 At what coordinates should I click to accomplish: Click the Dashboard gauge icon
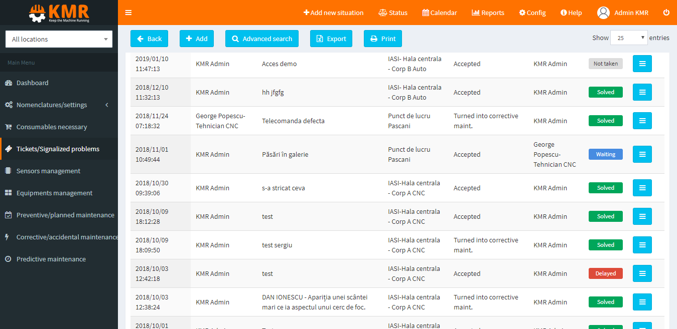[8, 83]
